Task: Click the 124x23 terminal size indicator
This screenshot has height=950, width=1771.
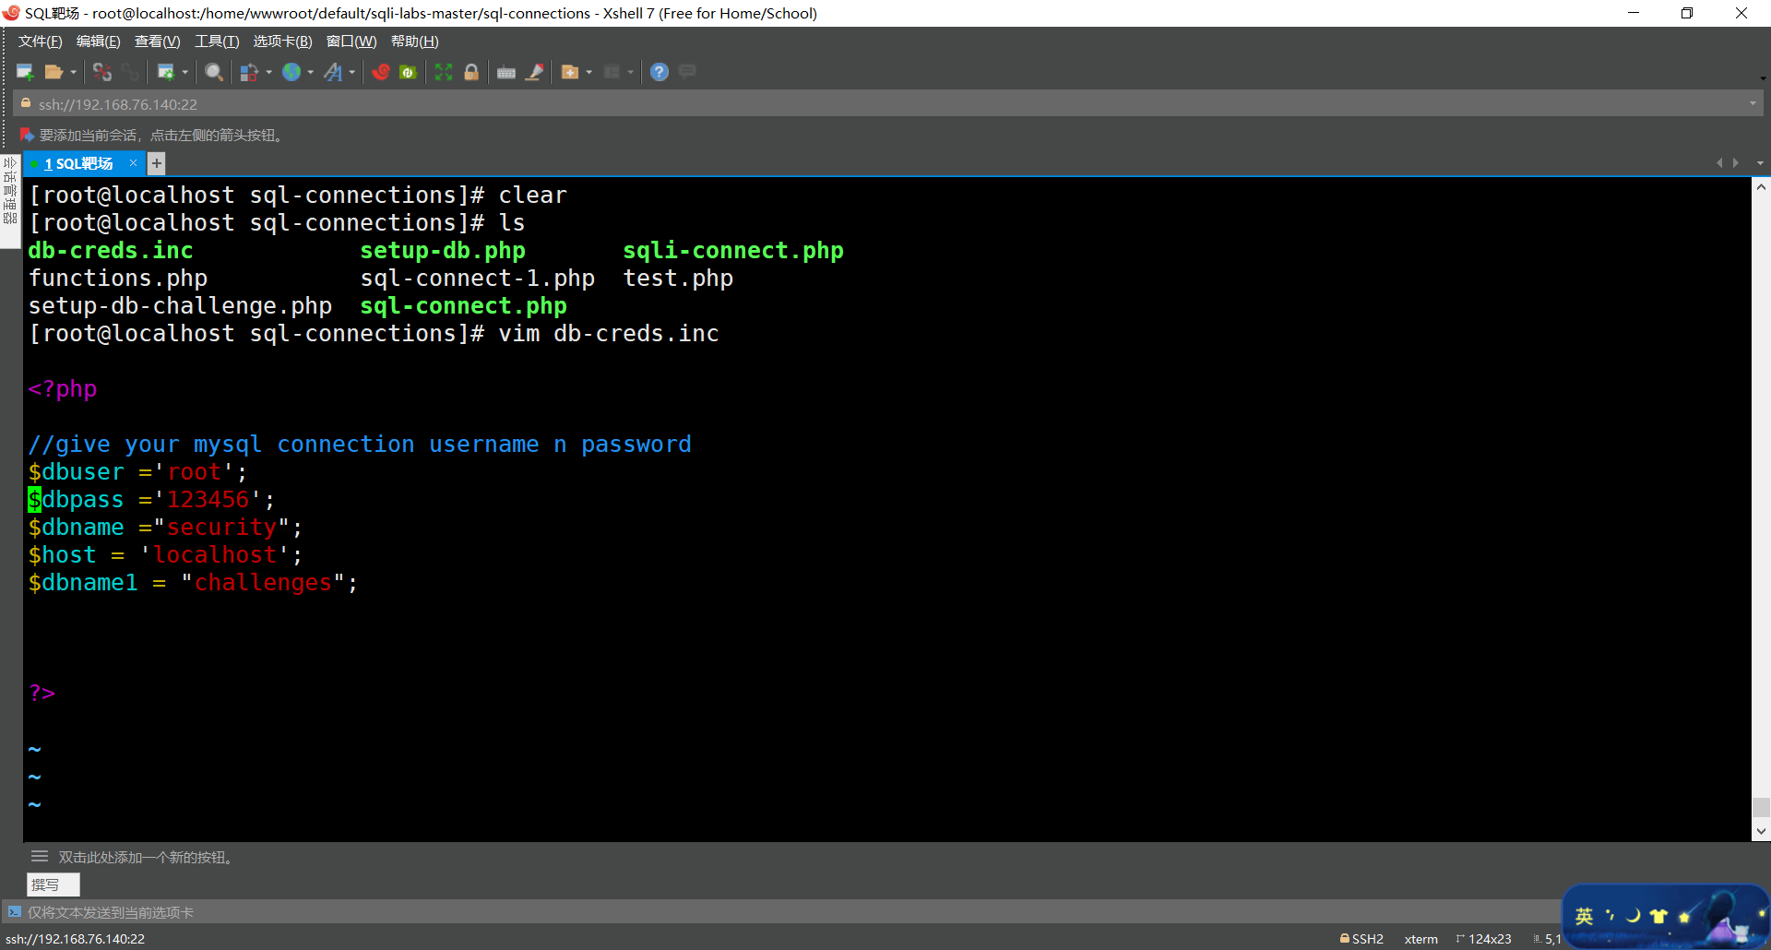Action: coord(1483,939)
